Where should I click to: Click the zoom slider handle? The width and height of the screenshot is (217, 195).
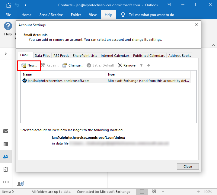tap(181, 192)
